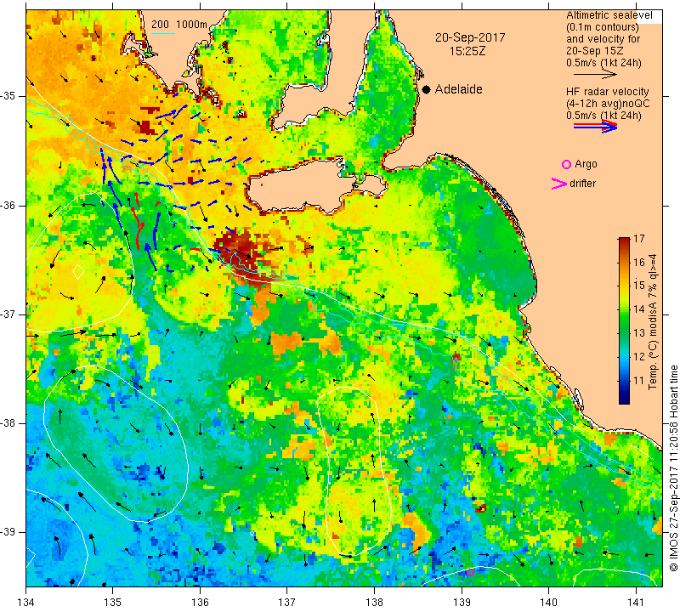Click the 'HF radar velocity' legend heading
Screen dimensions: 680x612
607,92
